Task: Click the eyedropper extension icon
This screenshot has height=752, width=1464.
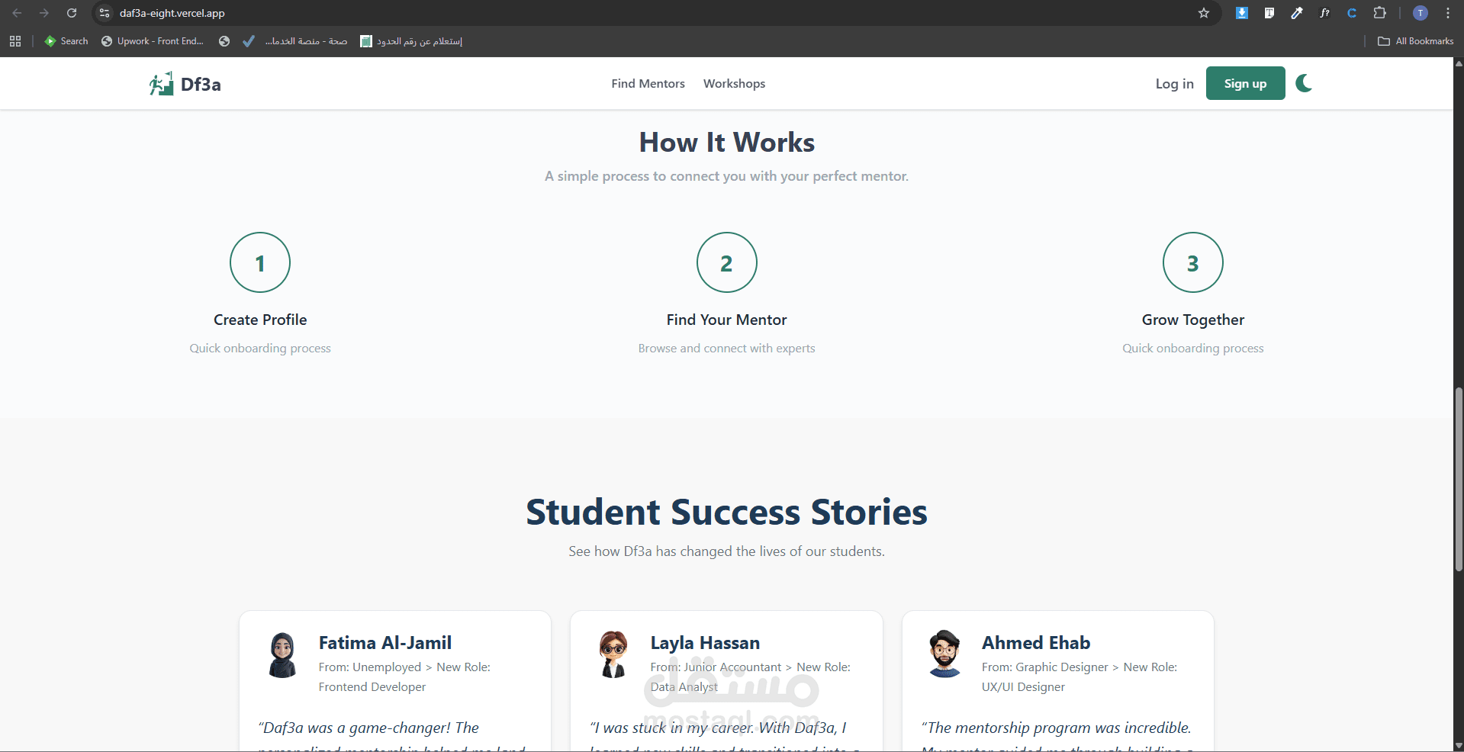Action: click(x=1297, y=13)
